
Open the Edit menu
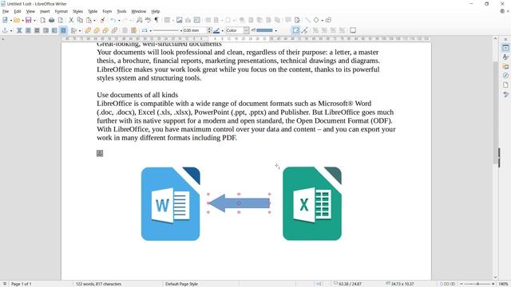point(18,11)
